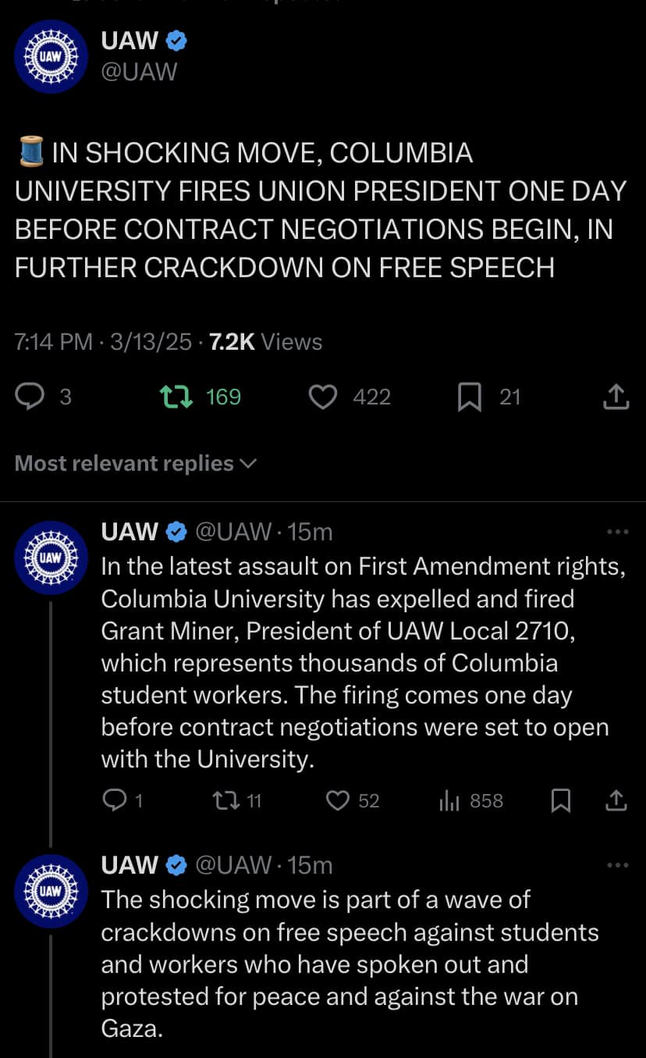The width and height of the screenshot is (646, 1058).
Task: Tap the reply bubble icon on main tweet
Action: (30, 397)
